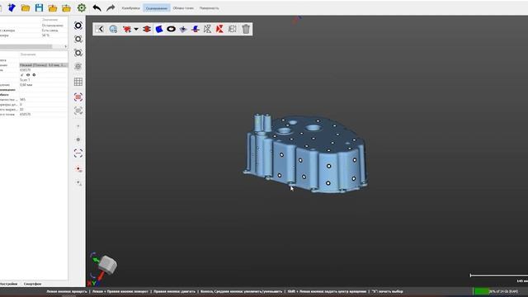Click the globe view icon in floating toolbar
This screenshot has height=297, width=528.
coord(114,29)
